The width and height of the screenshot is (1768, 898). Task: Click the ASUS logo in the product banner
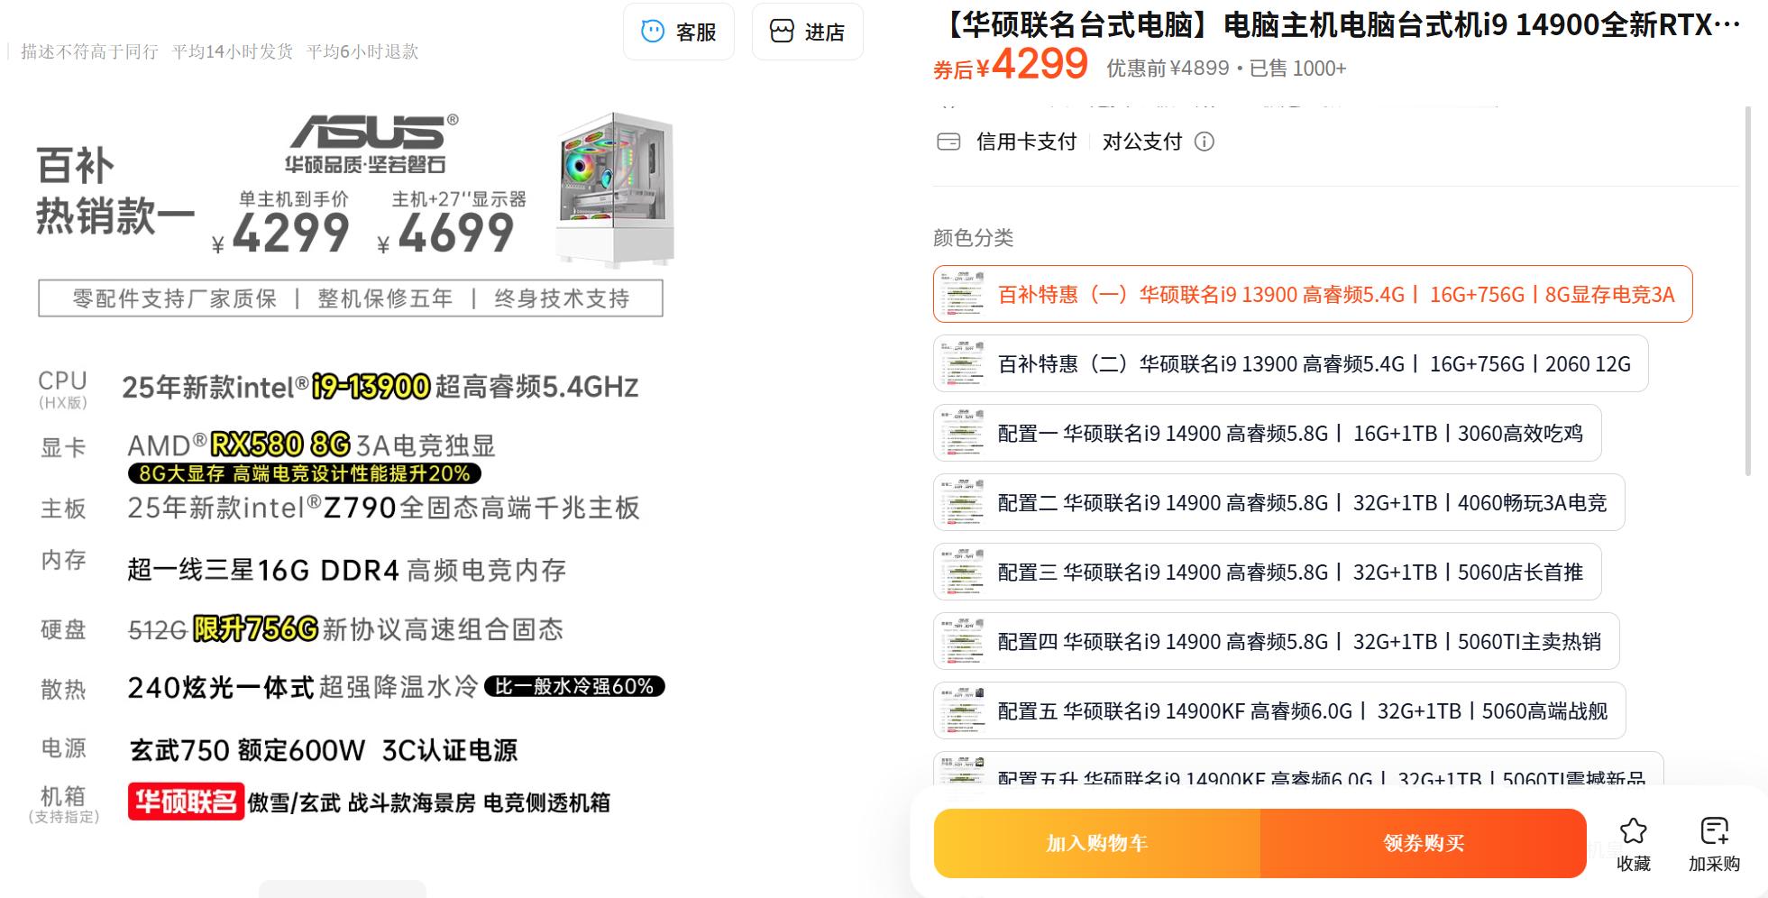[371, 133]
